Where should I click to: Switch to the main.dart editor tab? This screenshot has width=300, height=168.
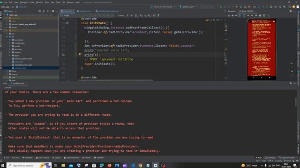click(67, 11)
